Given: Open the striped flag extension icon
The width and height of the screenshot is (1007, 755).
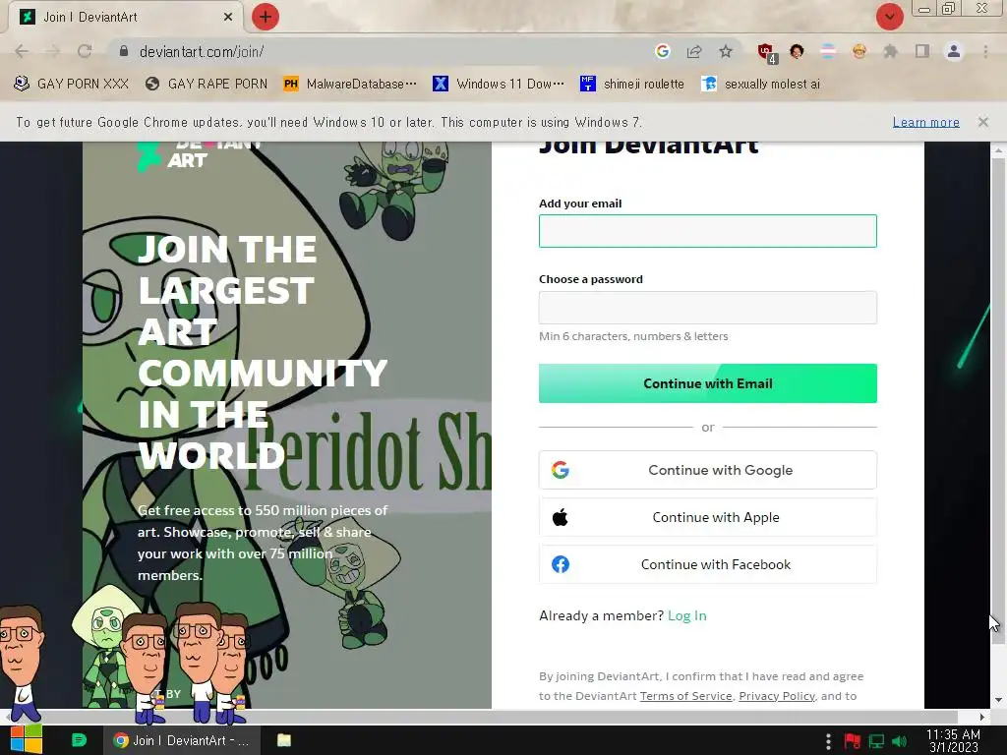Looking at the screenshot, I should (x=828, y=51).
